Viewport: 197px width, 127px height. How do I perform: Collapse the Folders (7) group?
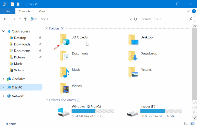coord(46,28)
